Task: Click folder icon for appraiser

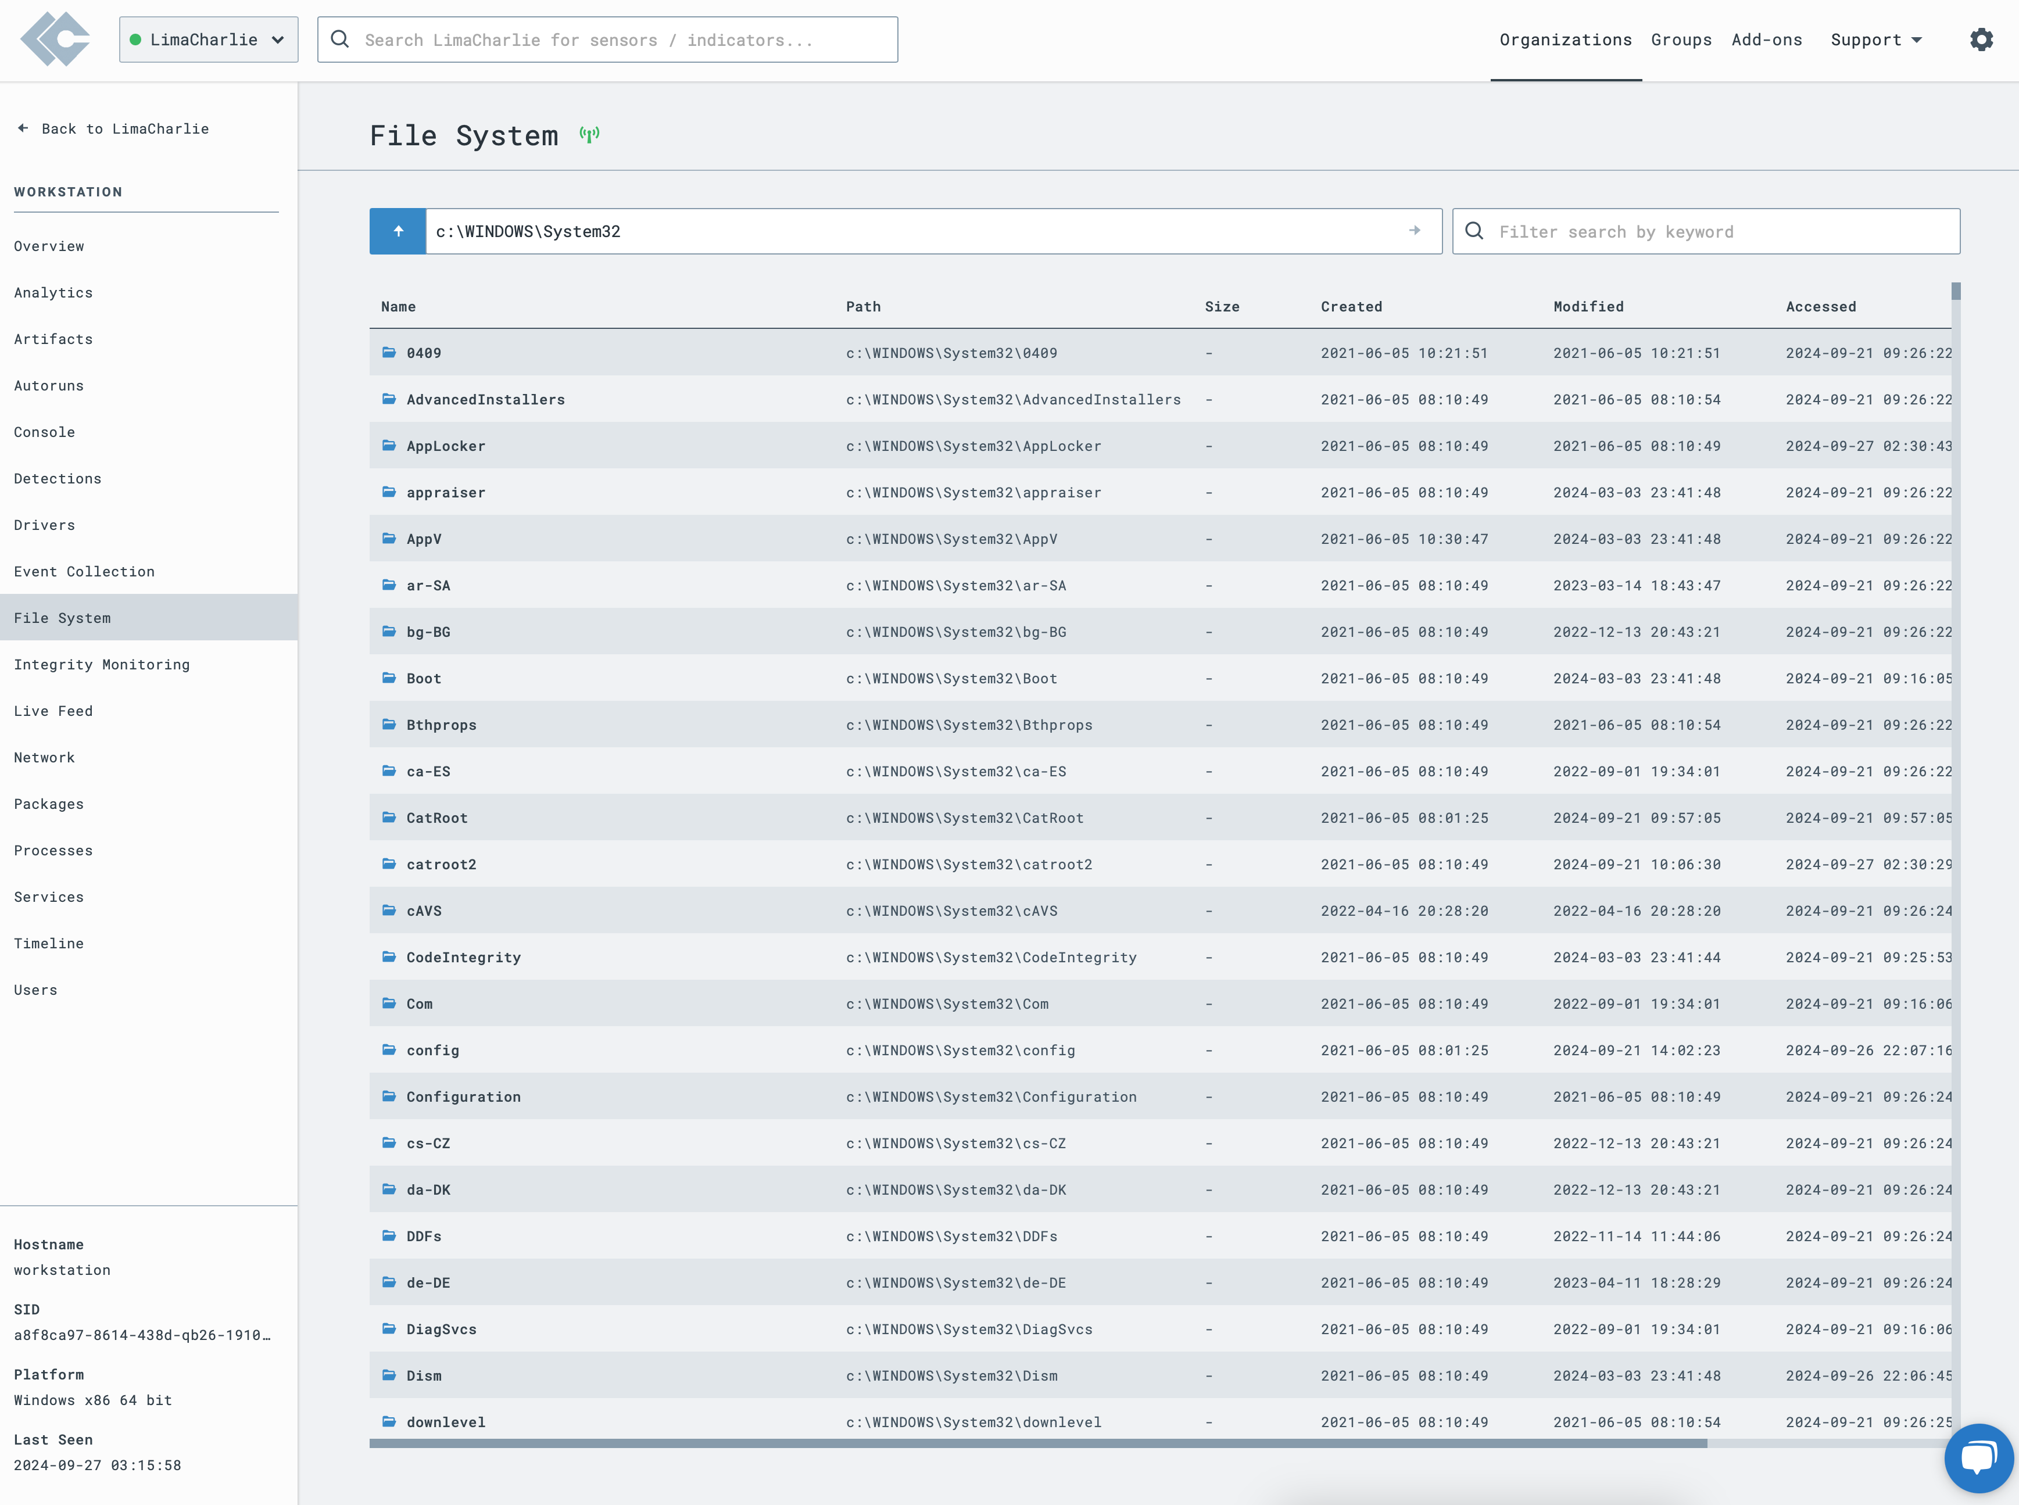Action: [x=389, y=492]
